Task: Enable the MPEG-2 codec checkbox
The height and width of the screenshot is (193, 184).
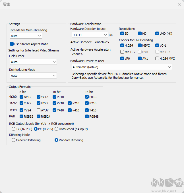Action: pos(122,52)
